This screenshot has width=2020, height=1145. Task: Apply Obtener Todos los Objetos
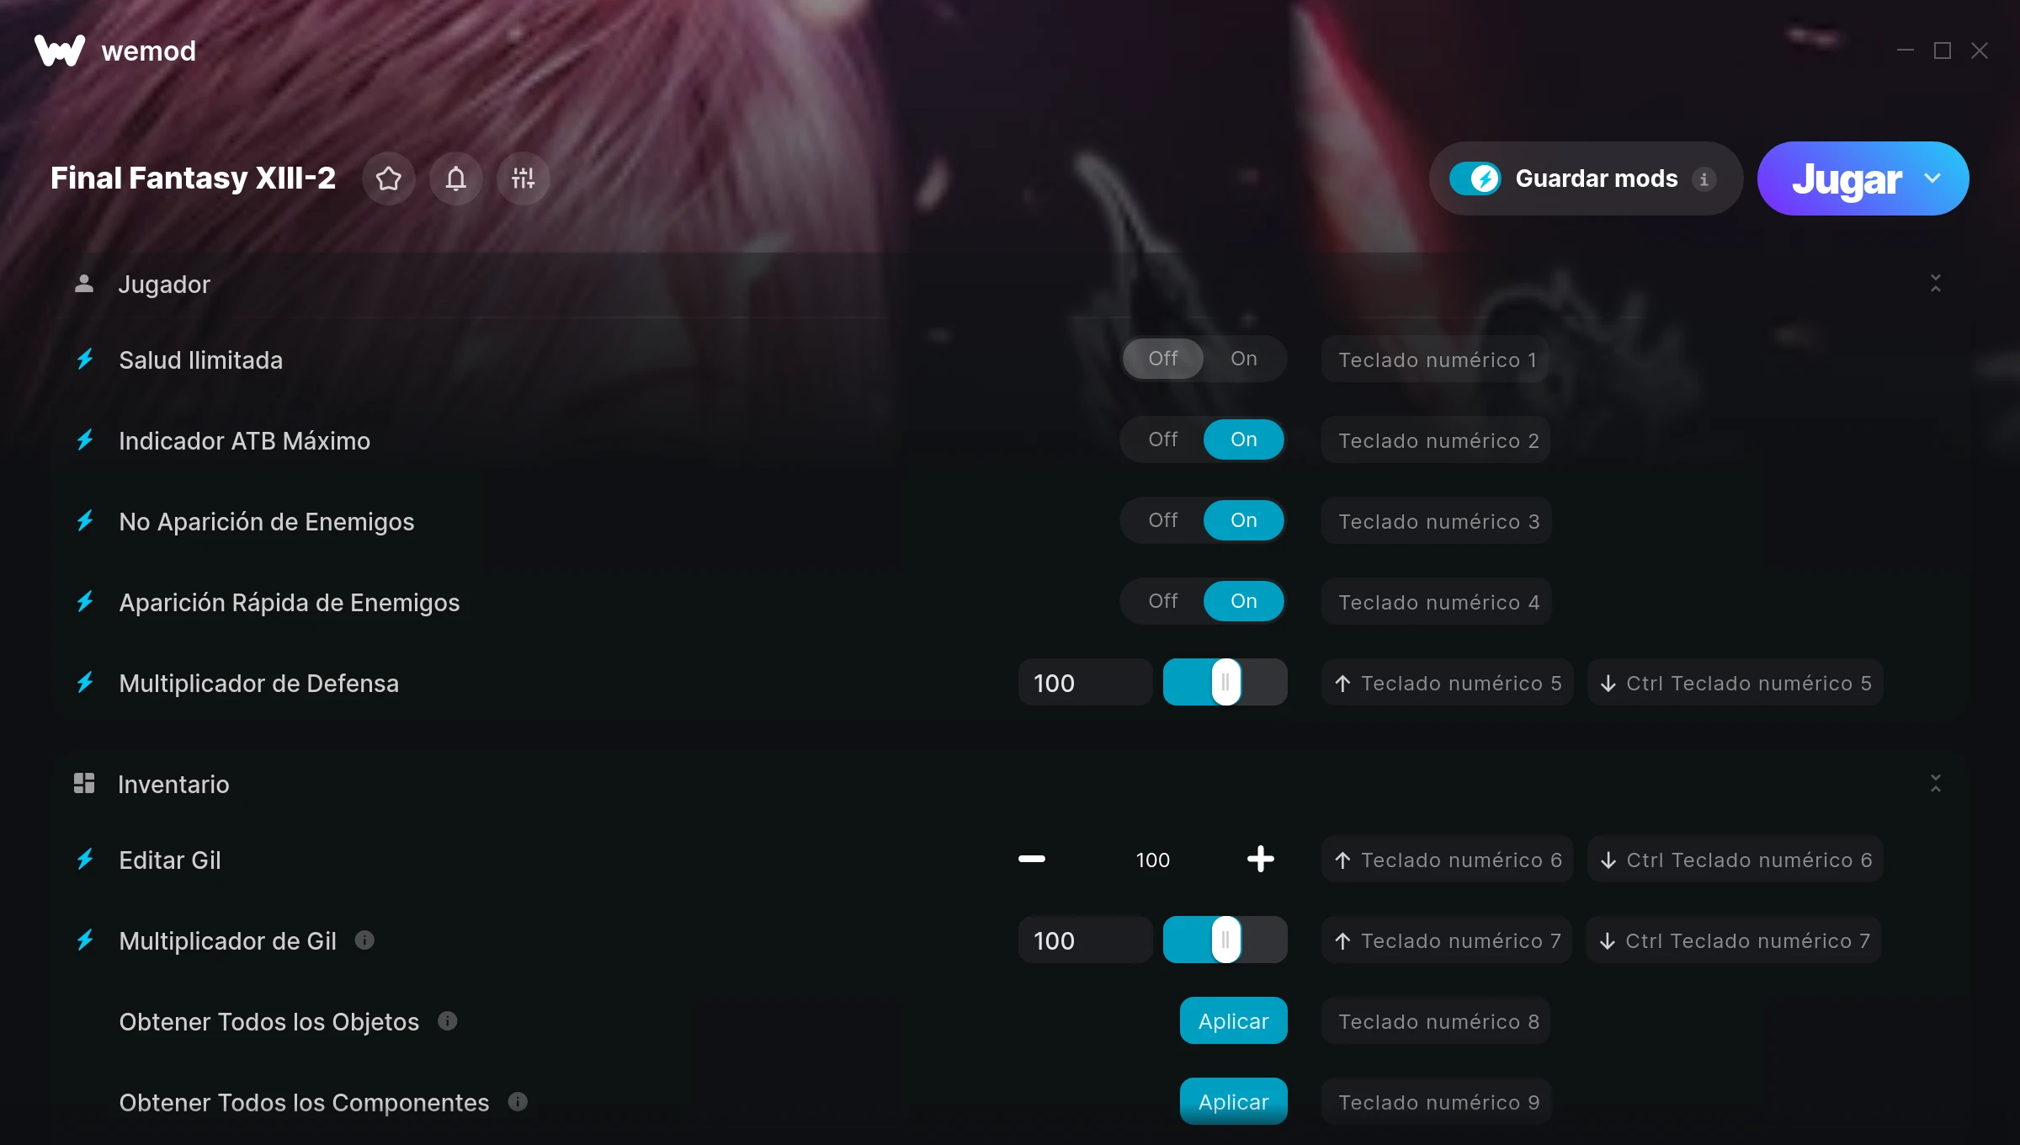[x=1234, y=1020]
